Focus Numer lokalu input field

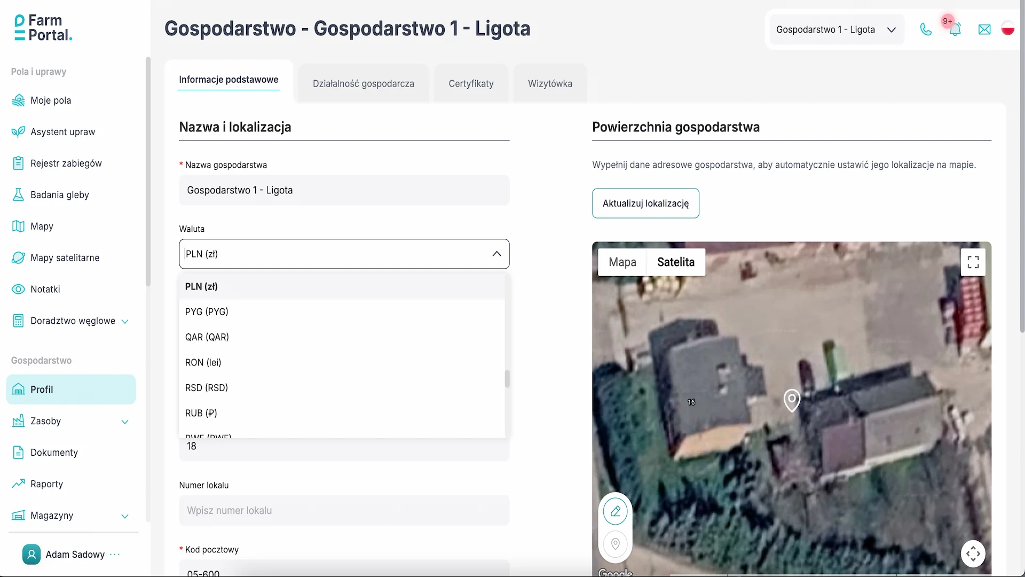pyautogui.click(x=344, y=511)
